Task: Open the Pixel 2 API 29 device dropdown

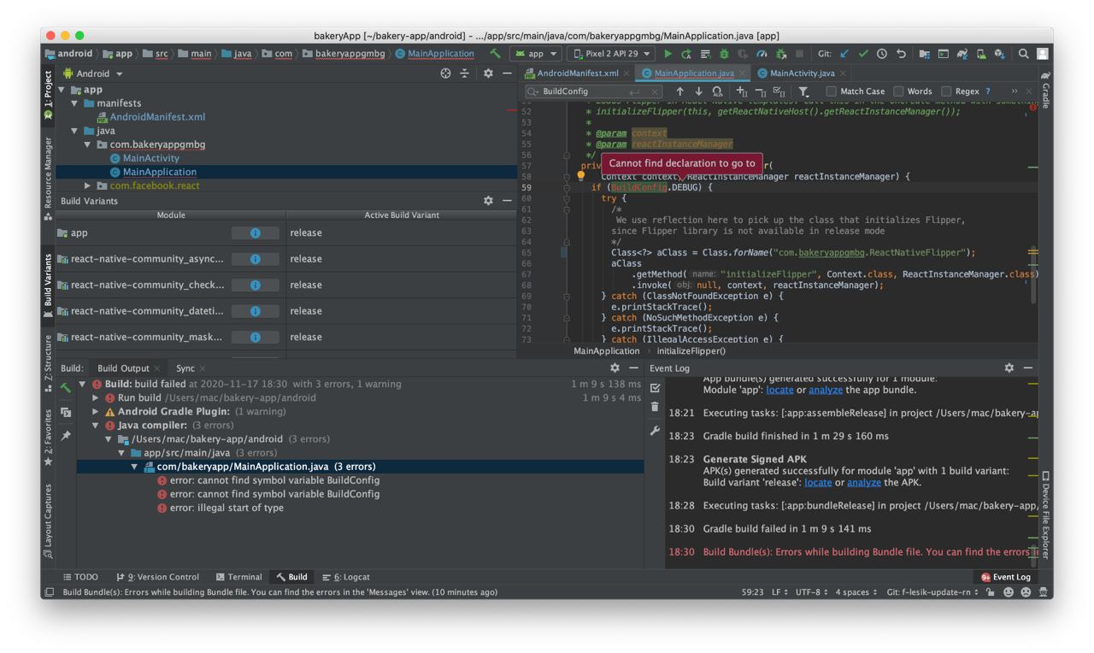Action: pyautogui.click(x=611, y=53)
